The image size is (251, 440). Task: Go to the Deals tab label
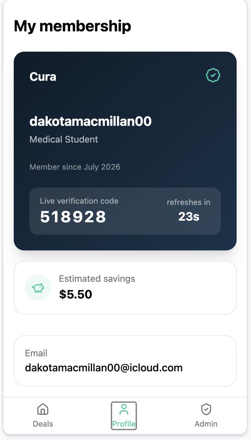coord(43,424)
